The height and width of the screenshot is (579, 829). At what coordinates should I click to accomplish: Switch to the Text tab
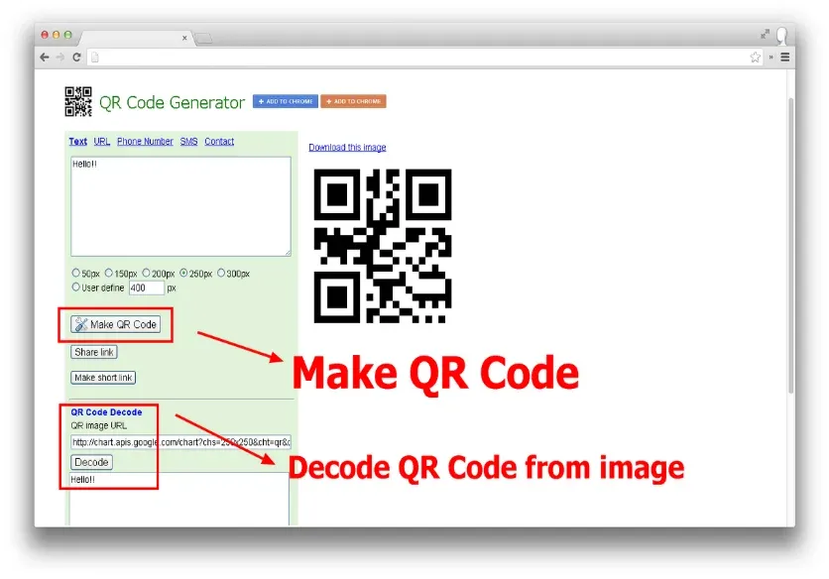(77, 141)
